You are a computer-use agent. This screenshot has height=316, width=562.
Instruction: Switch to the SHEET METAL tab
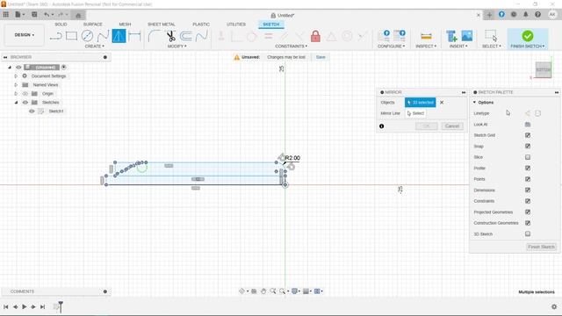162,24
